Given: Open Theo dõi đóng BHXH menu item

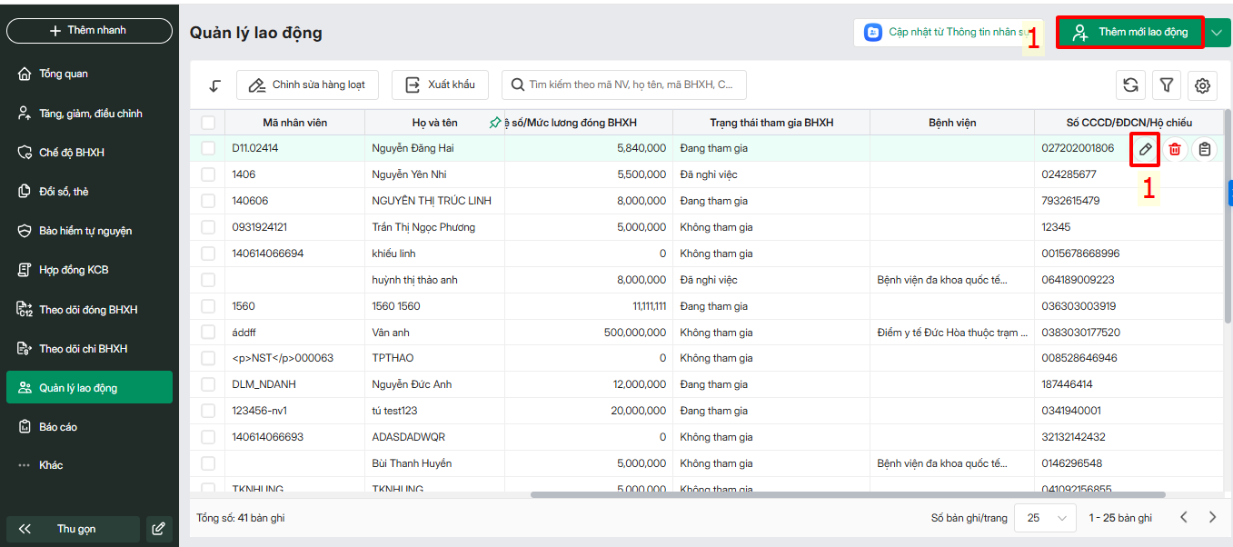Looking at the screenshot, I should 88,310.
